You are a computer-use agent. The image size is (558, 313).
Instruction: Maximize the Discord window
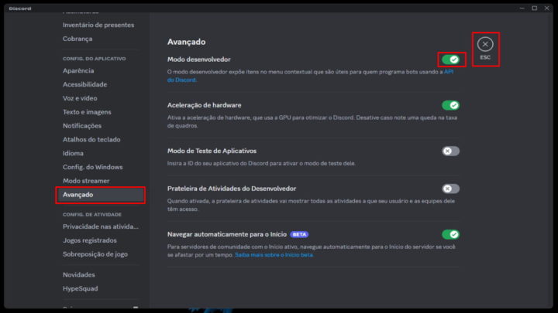point(535,9)
